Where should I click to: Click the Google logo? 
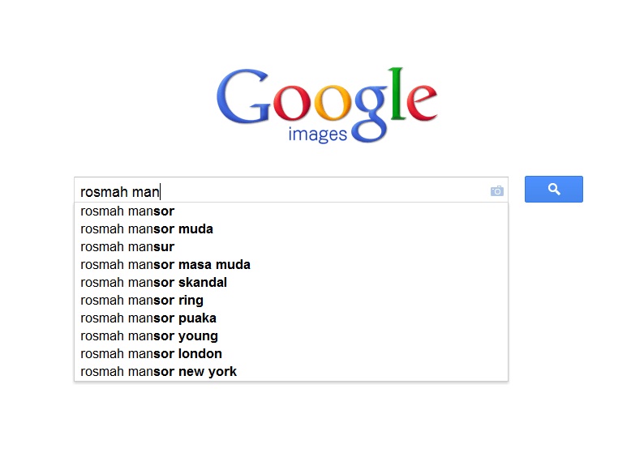pos(327,99)
